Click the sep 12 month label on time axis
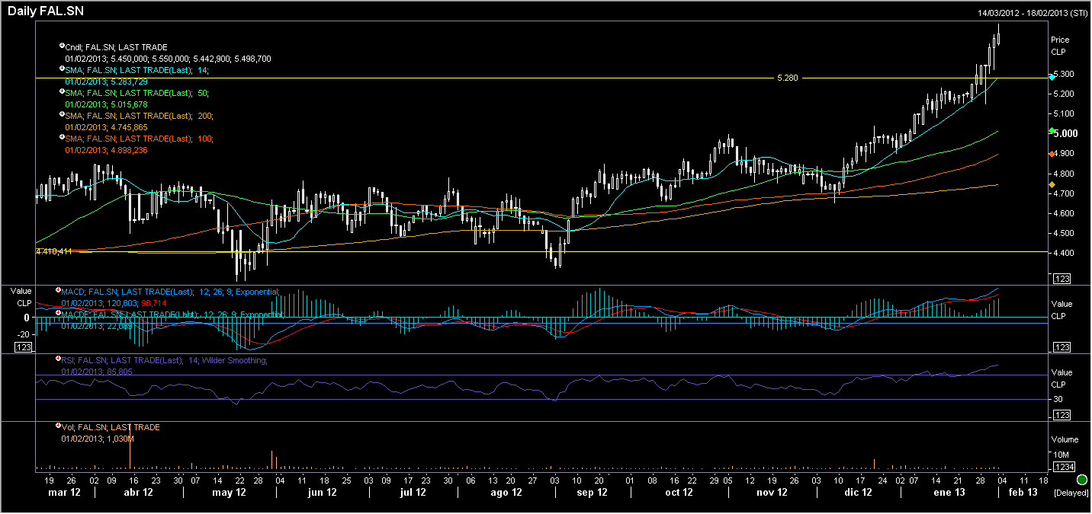 [592, 493]
